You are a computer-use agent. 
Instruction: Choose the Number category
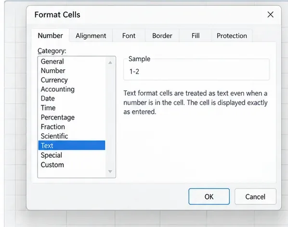pyautogui.click(x=72, y=71)
